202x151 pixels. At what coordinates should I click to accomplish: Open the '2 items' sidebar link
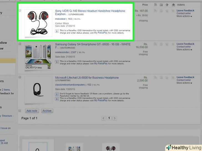[6, 90]
